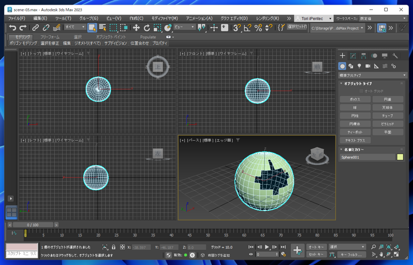Open the Modify command panel tab
413x265 pixels.
coord(353,56)
